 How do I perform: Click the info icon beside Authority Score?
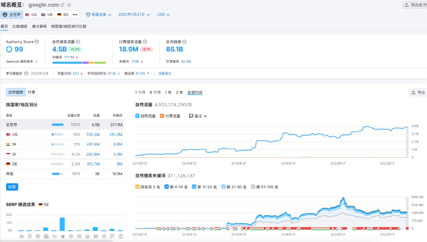[x=37, y=42]
